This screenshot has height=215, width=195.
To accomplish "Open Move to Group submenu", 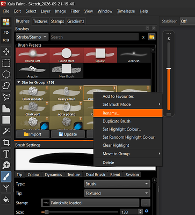I will tap(128, 154).
